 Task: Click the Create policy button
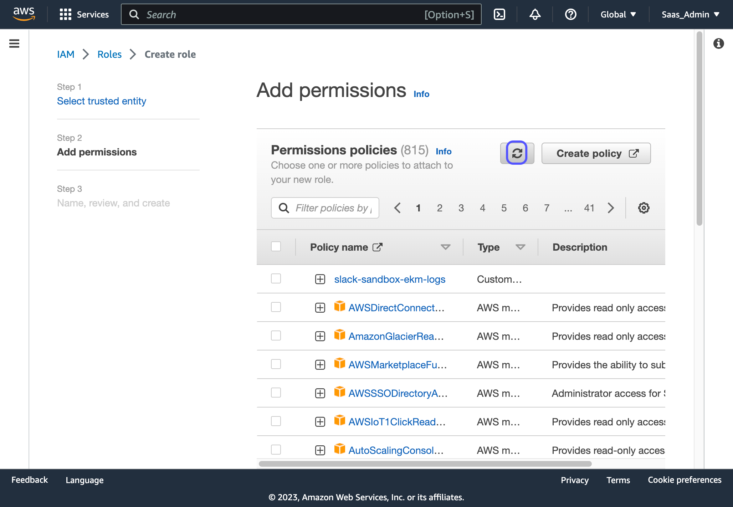point(596,153)
